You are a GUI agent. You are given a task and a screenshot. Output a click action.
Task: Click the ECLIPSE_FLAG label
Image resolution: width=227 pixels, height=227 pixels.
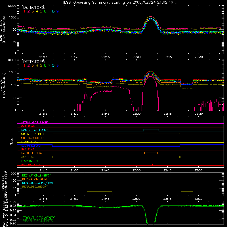[x=31, y=146]
